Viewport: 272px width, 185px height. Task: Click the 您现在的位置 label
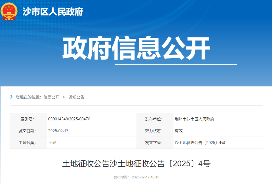[28, 97]
